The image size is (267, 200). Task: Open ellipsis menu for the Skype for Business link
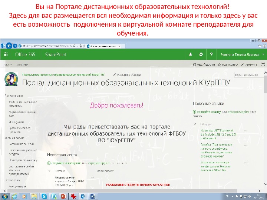click(246, 163)
